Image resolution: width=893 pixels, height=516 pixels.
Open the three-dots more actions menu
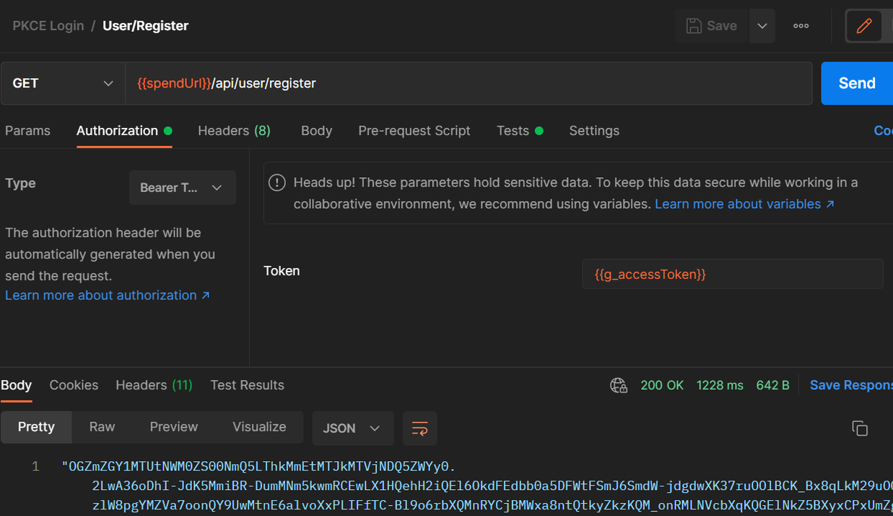point(801,26)
